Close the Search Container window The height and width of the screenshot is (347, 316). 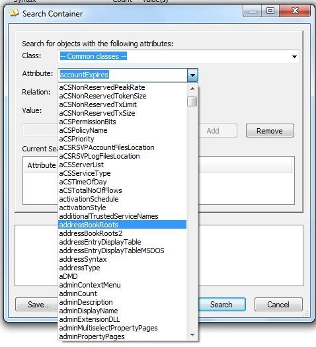point(295,11)
